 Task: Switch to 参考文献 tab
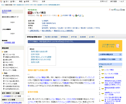tap(74, 37)
